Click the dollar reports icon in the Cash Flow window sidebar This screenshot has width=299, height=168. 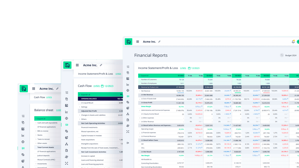tap(67, 125)
